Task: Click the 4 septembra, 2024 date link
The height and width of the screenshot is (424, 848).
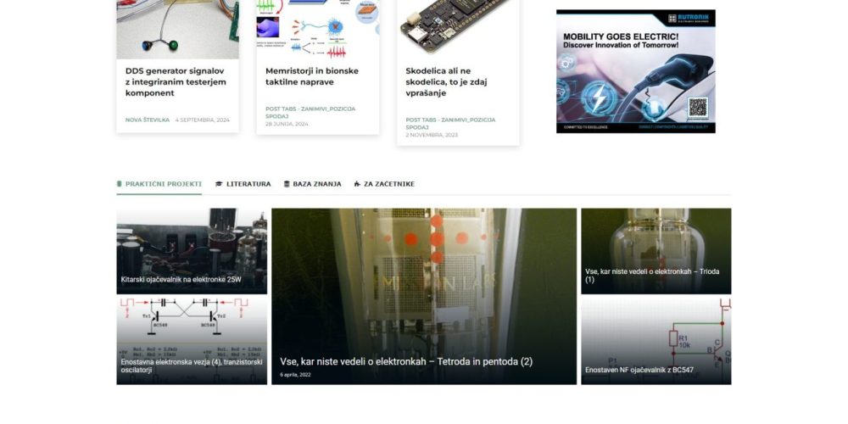Action: point(202,120)
